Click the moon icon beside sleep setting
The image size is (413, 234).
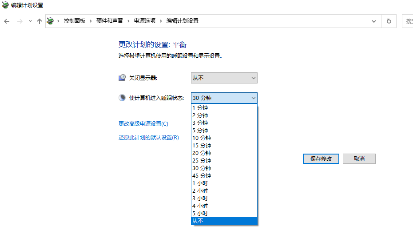click(122, 98)
